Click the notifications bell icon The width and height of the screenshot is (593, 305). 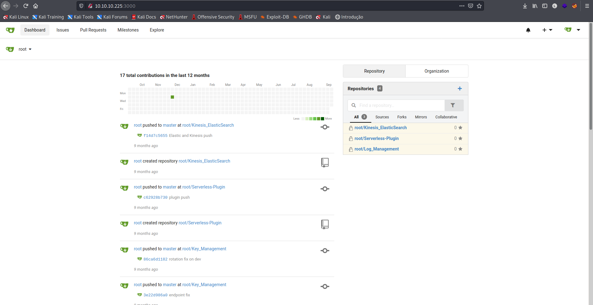pyautogui.click(x=528, y=30)
